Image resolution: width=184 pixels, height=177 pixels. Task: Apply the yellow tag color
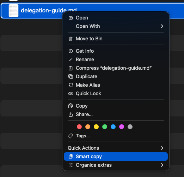click(x=96, y=127)
